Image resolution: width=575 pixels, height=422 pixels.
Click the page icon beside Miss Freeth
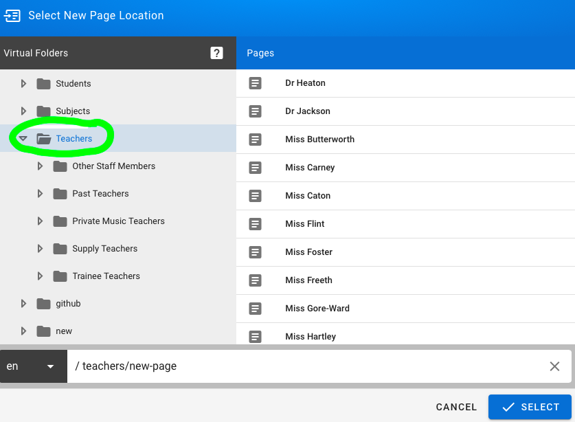(256, 280)
